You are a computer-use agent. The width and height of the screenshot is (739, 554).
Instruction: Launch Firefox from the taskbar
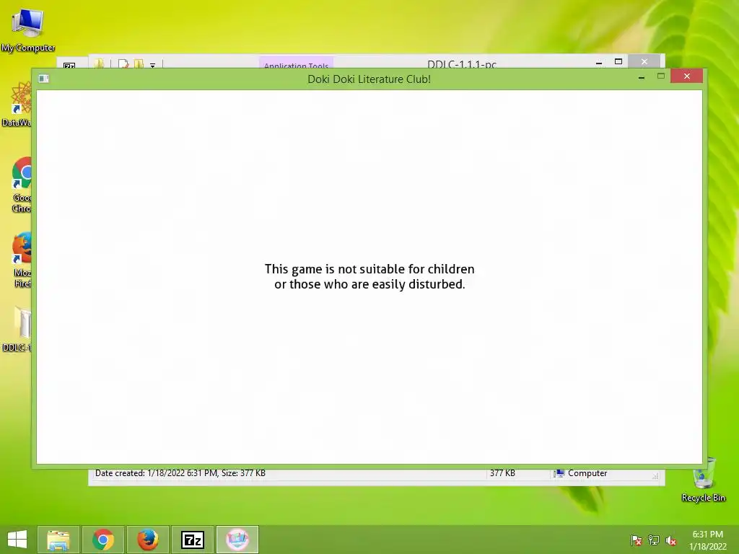tap(147, 540)
